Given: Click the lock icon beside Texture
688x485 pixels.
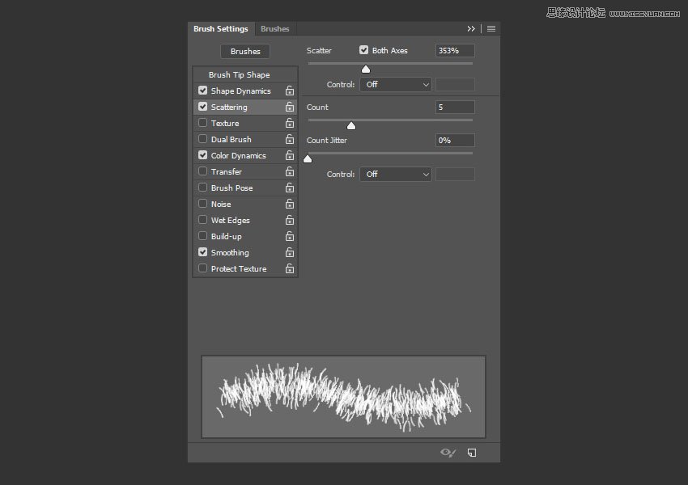Looking at the screenshot, I should click(x=290, y=123).
